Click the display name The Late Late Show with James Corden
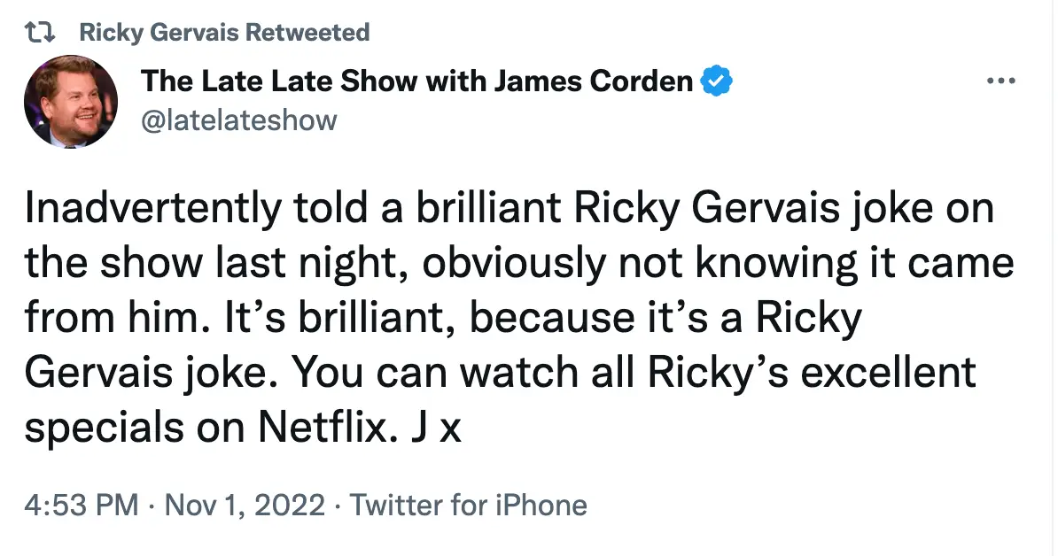Screen dimensions: 1058x556 tap(416, 80)
